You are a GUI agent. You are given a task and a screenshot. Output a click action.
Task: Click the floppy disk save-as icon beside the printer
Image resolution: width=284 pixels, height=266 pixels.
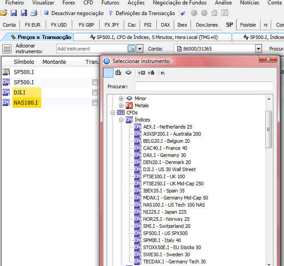point(24,13)
